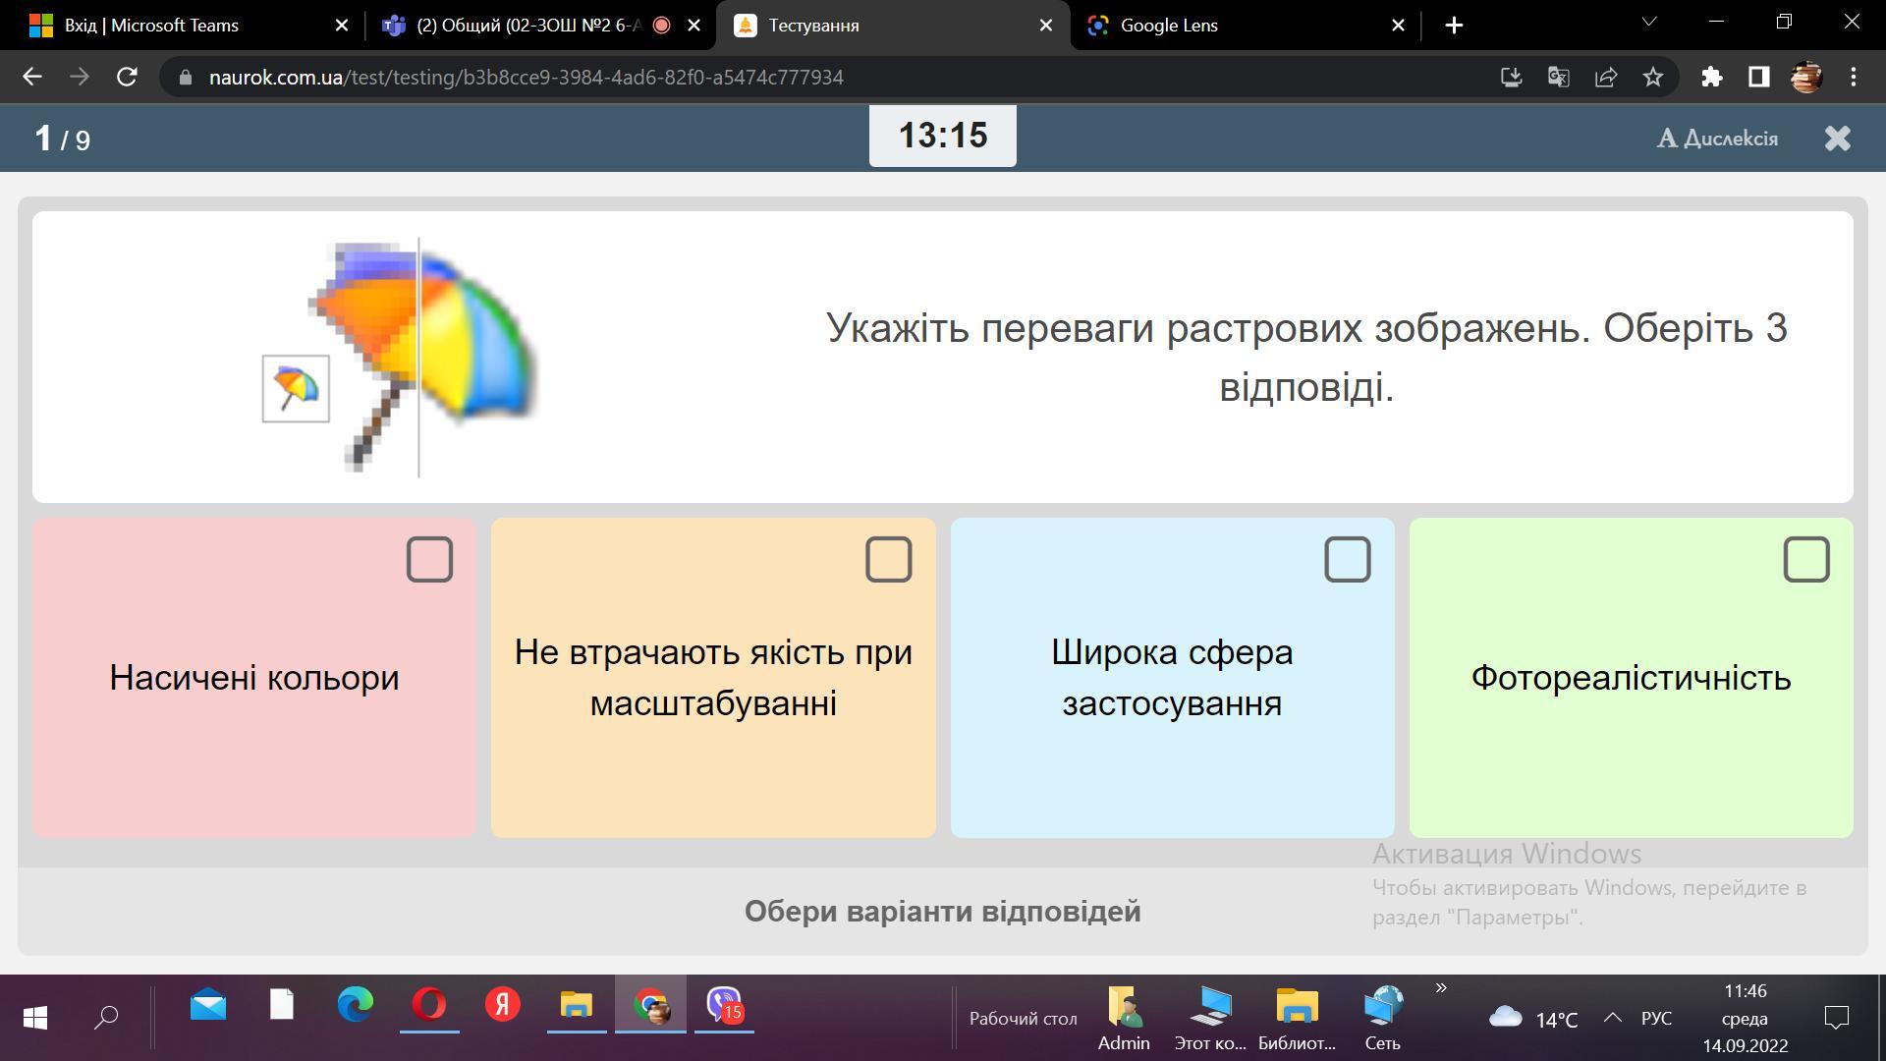The width and height of the screenshot is (1886, 1061).
Task: Open Windows taskbar search
Action: (x=106, y=1018)
